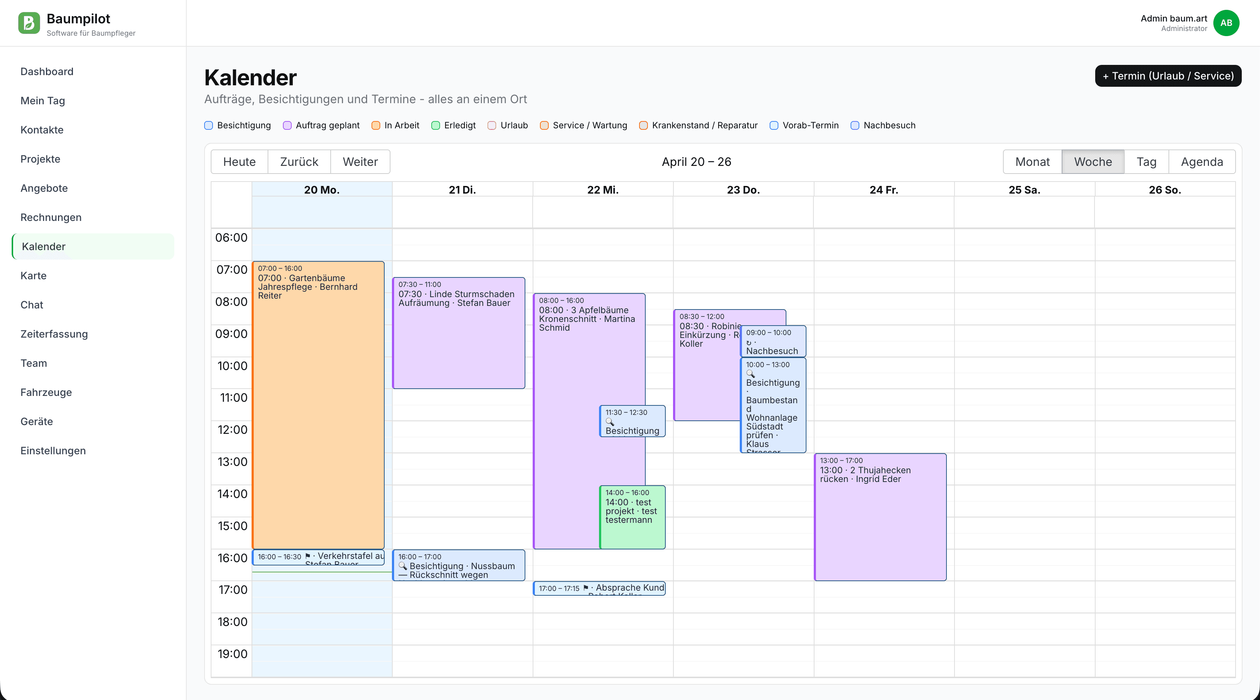The image size is (1260, 700).
Task: Click the 25 Sa. day header
Action: [x=1024, y=190]
